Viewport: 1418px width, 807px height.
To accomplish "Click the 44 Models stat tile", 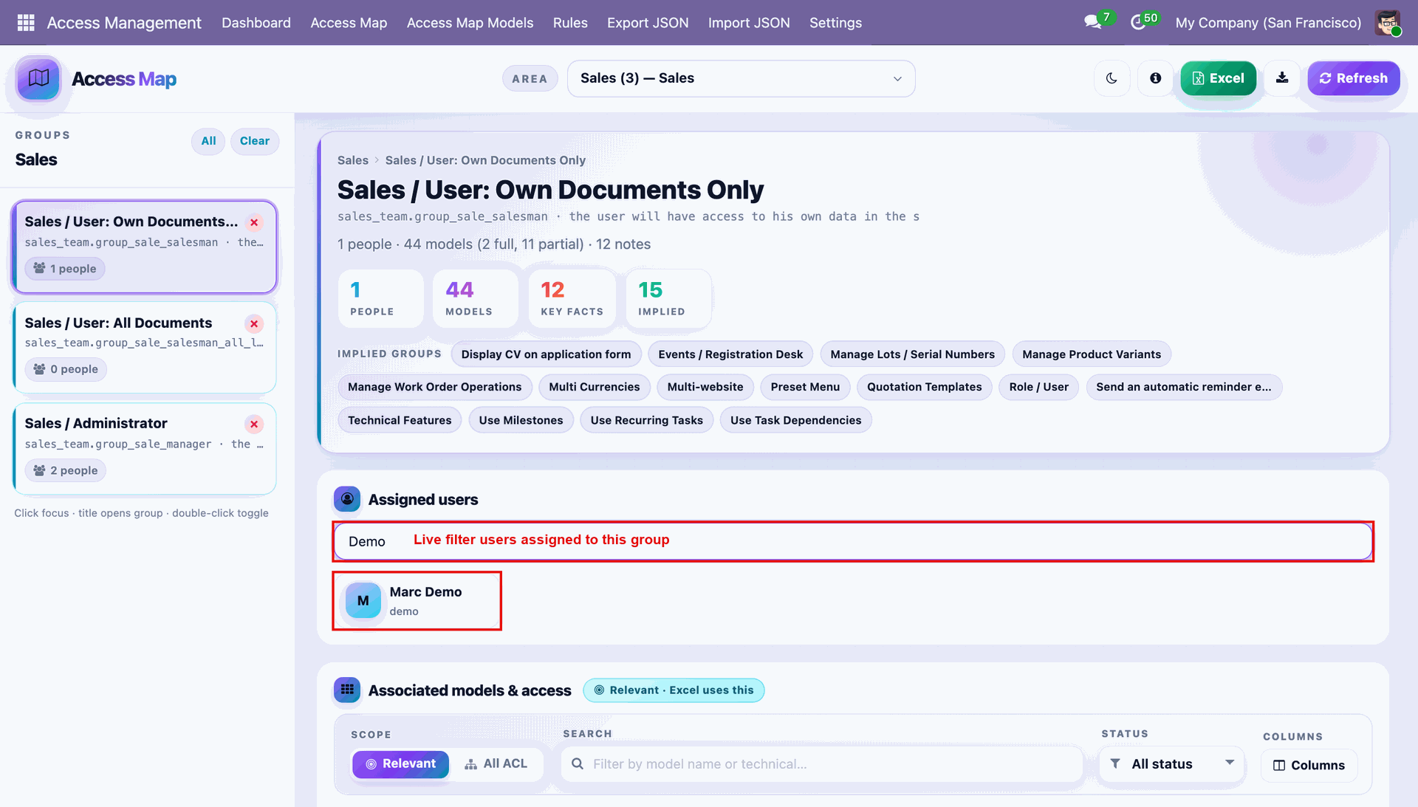I will [x=476, y=298].
